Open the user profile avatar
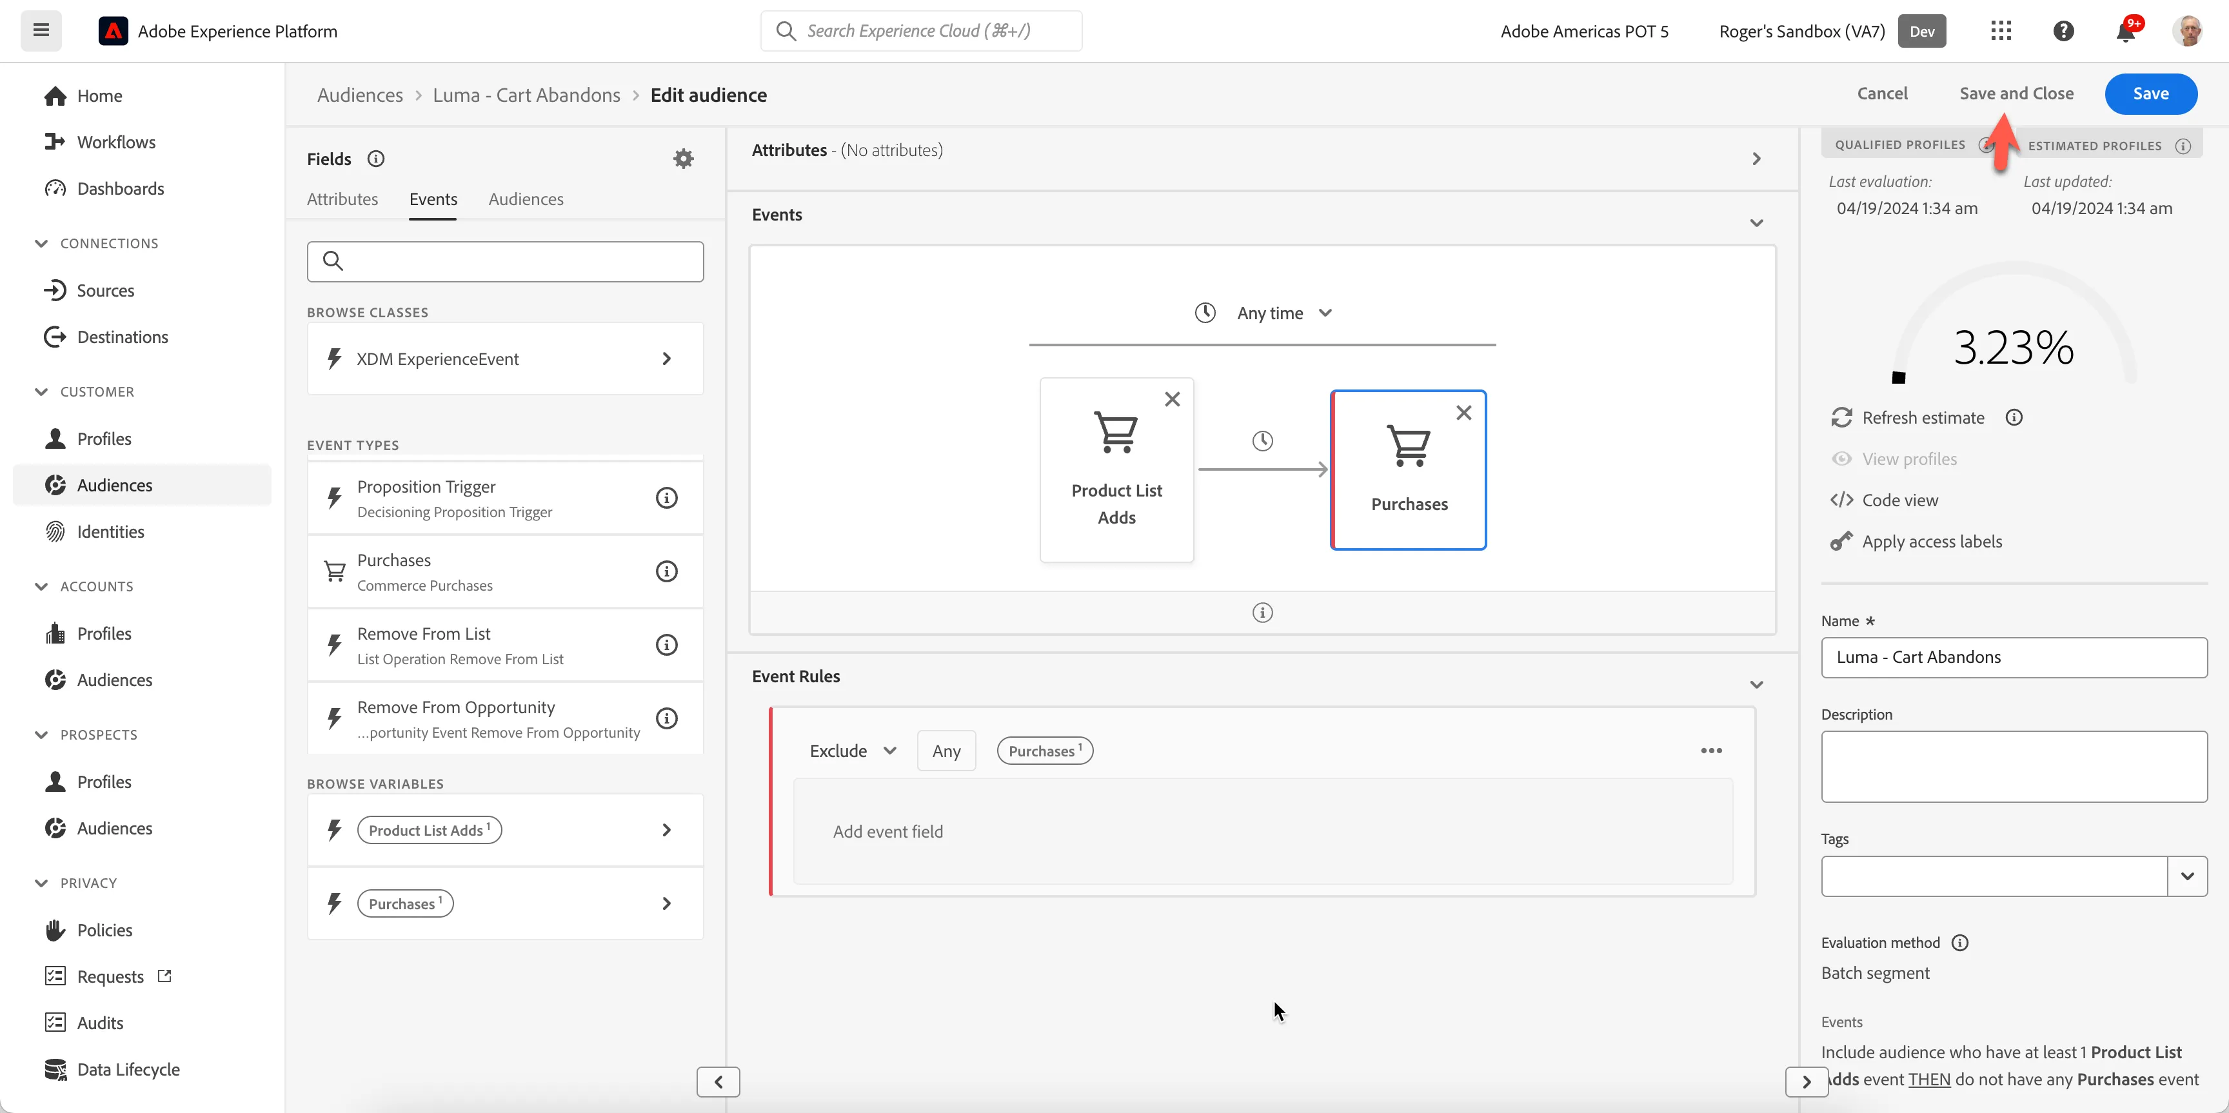 tap(2189, 31)
